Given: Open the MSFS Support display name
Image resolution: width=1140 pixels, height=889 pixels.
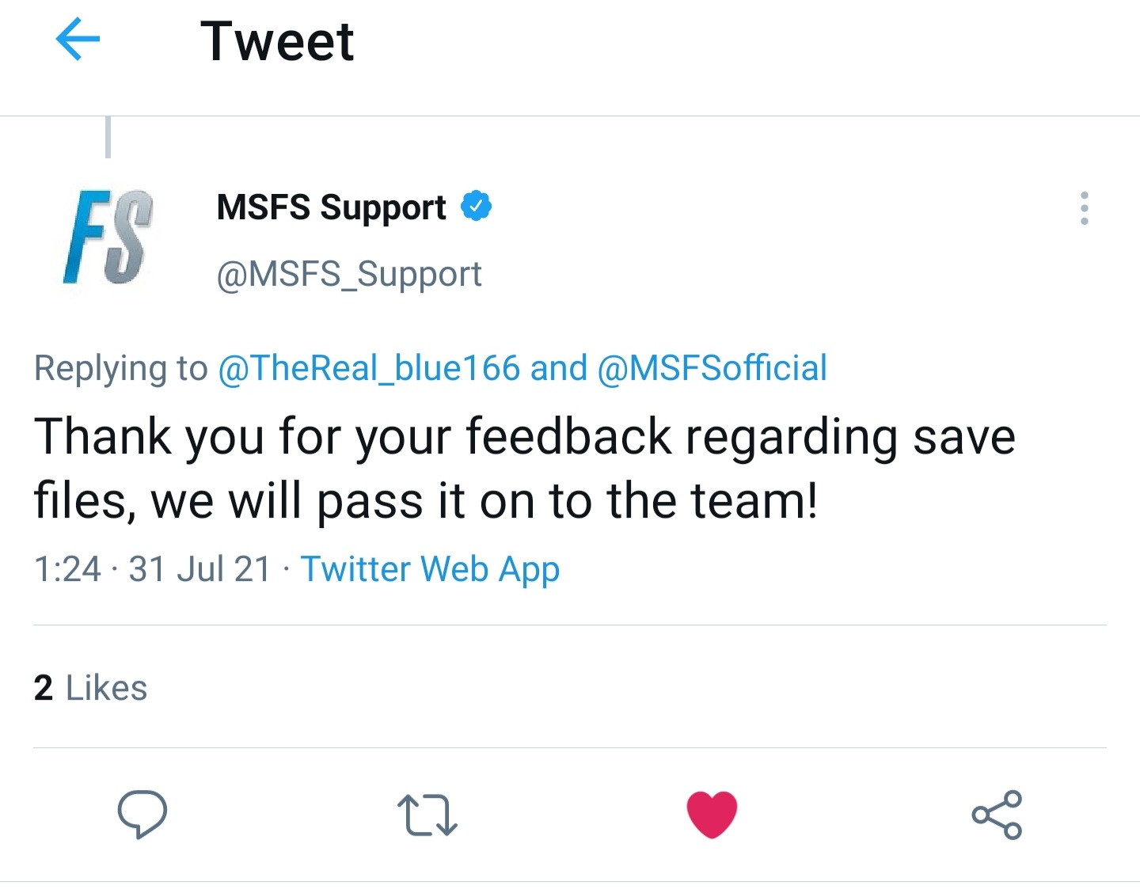Looking at the screenshot, I should (x=331, y=207).
